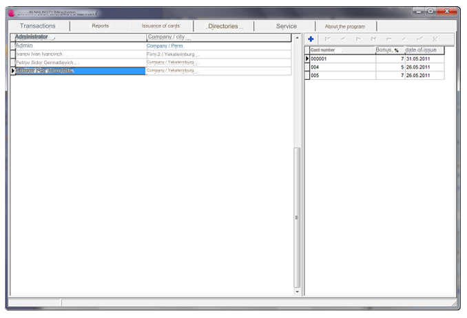
Task: Cancel card edits with the X icon
Action: point(435,39)
